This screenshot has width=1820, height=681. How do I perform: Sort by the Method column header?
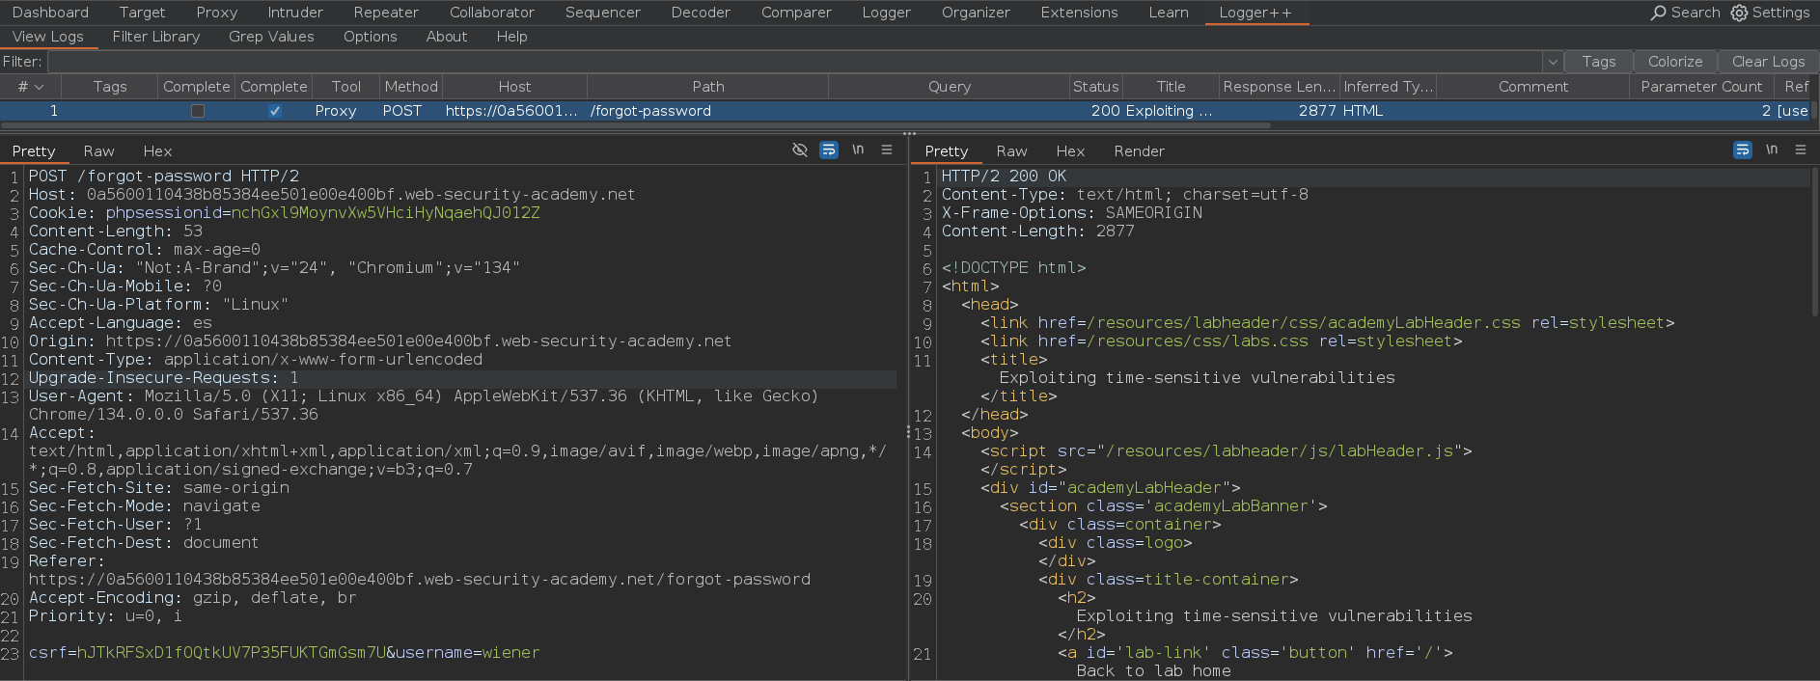pos(411,87)
